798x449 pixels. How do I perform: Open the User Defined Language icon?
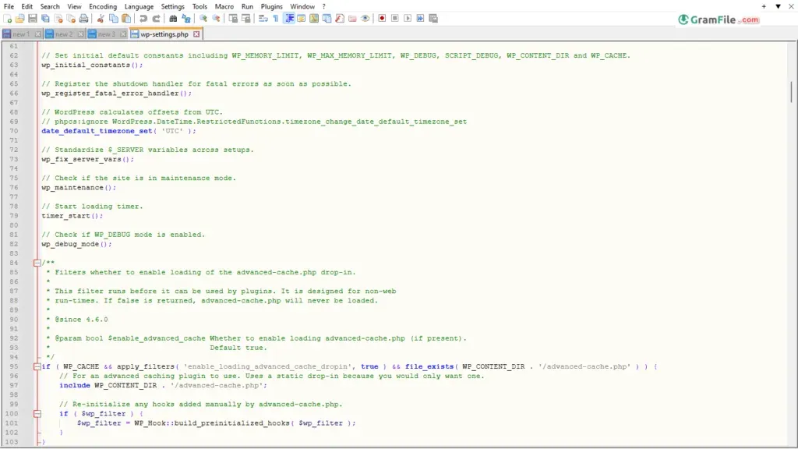pyautogui.click(x=302, y=19)
